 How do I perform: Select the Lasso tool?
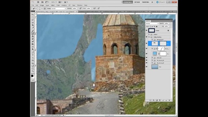tap(33, 20)
